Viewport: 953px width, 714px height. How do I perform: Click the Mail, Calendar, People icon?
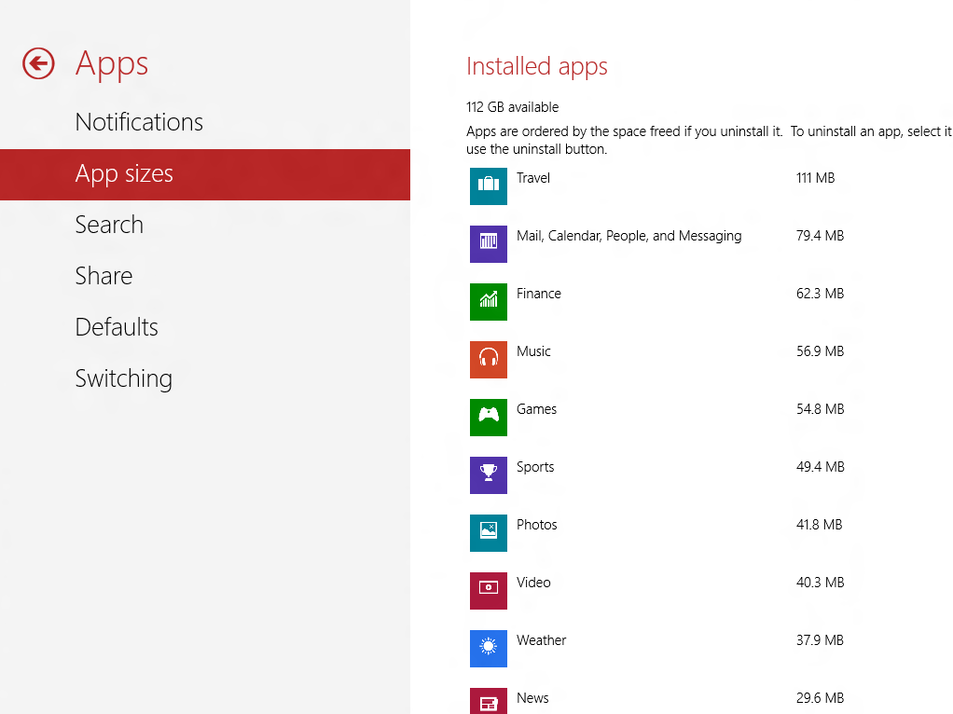click(x=488, y=243)
